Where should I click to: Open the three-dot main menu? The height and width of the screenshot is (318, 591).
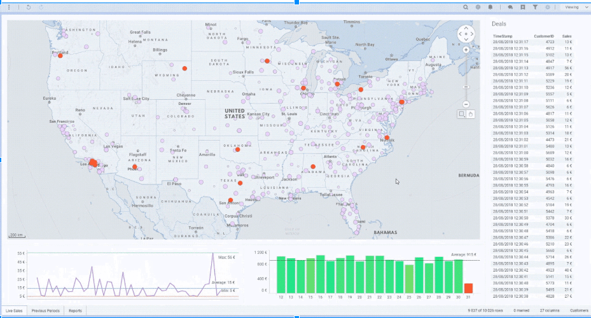9,7
